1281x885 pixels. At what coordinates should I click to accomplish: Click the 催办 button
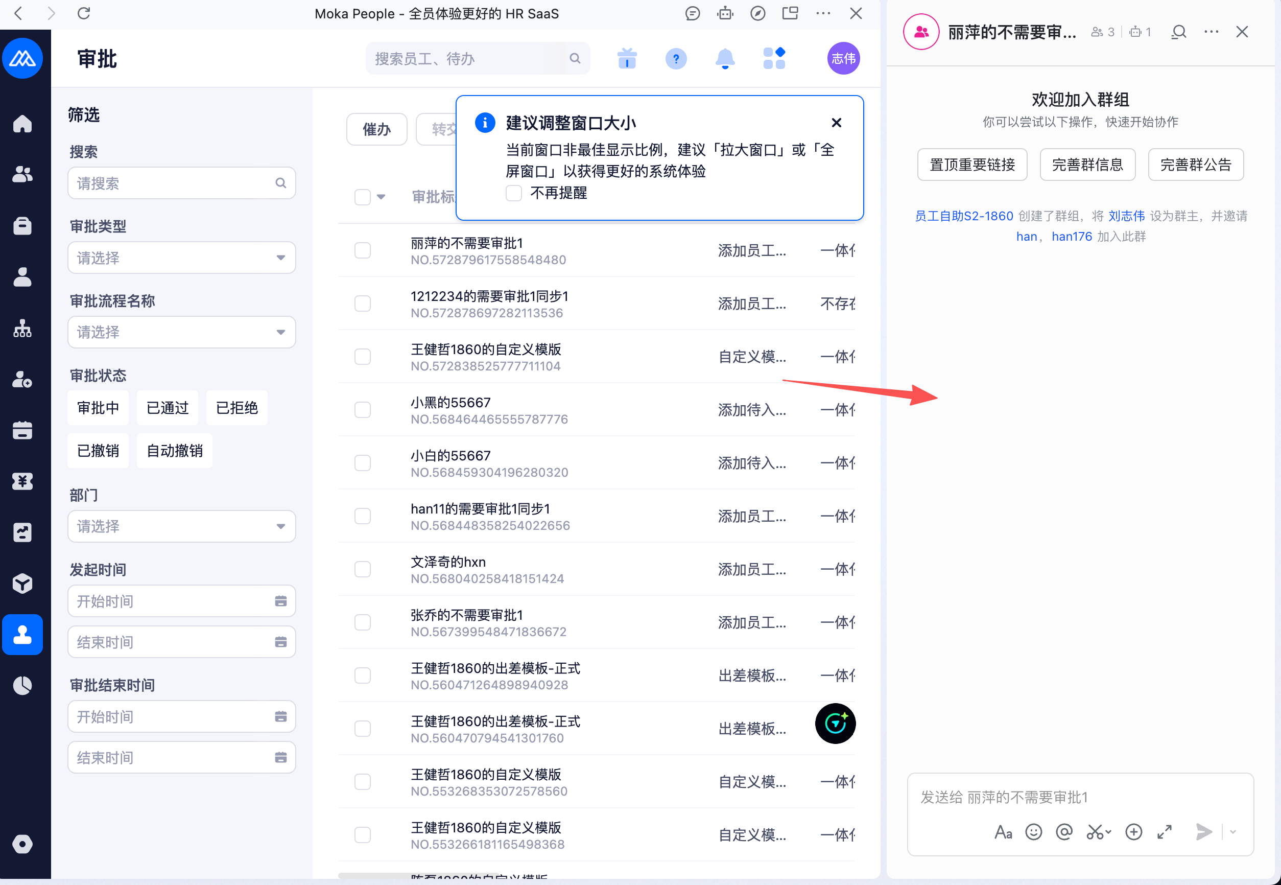[376, 130]
